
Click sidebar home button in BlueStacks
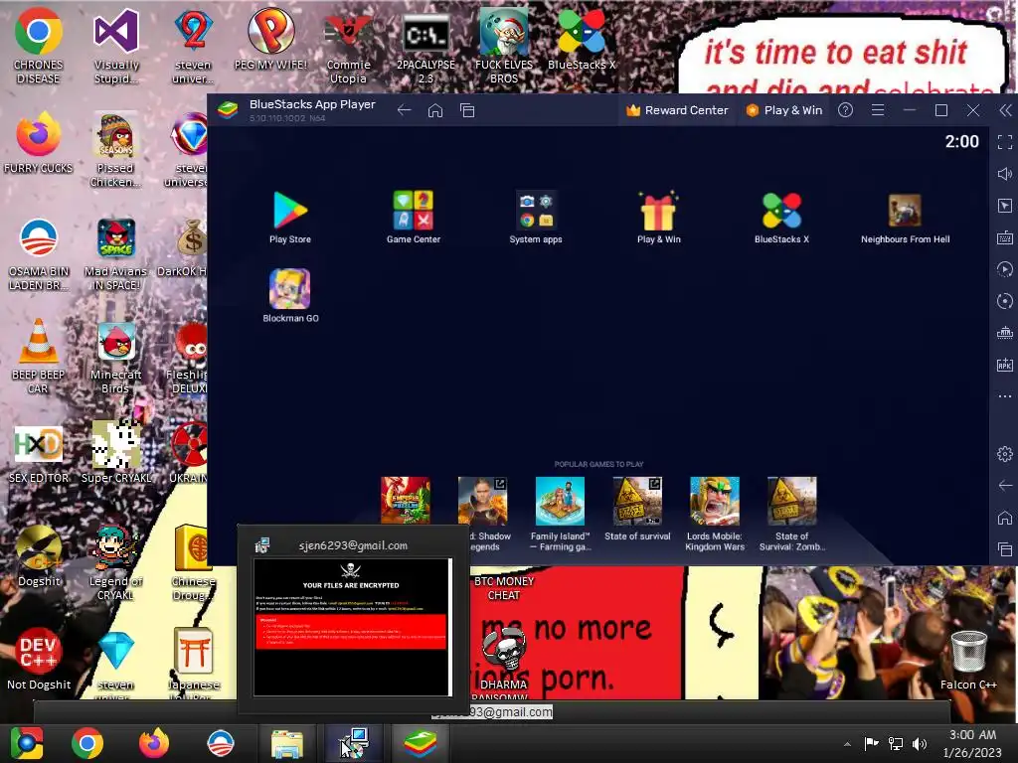coord(1004,518)
